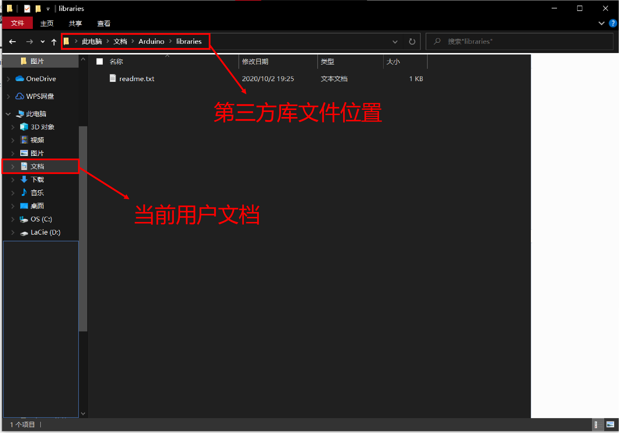Screen dimensions: 619x433
Task: Tick the select-all checkbox in the header
Action: point(100,61)
